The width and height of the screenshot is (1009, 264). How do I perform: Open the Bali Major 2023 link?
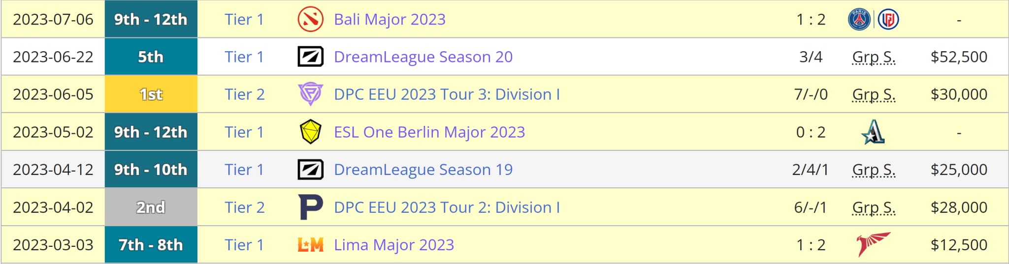(x=390, y=20)
